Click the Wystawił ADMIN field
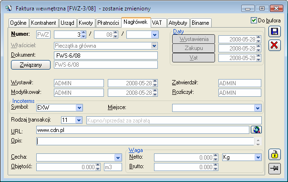The image size is (288, 182). [79, 83]
